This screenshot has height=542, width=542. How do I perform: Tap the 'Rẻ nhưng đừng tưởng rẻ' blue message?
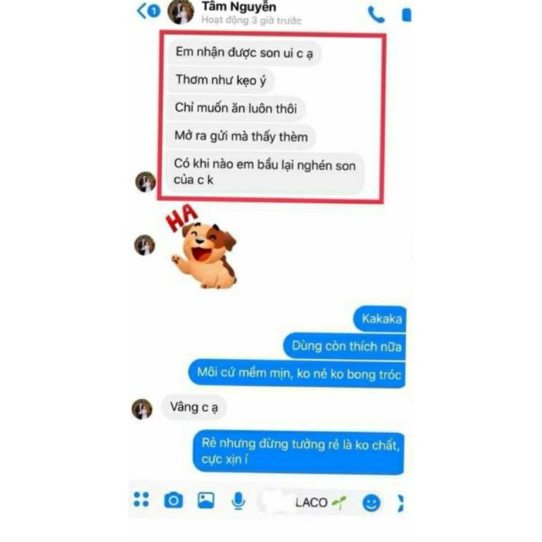tap(299, 452)
